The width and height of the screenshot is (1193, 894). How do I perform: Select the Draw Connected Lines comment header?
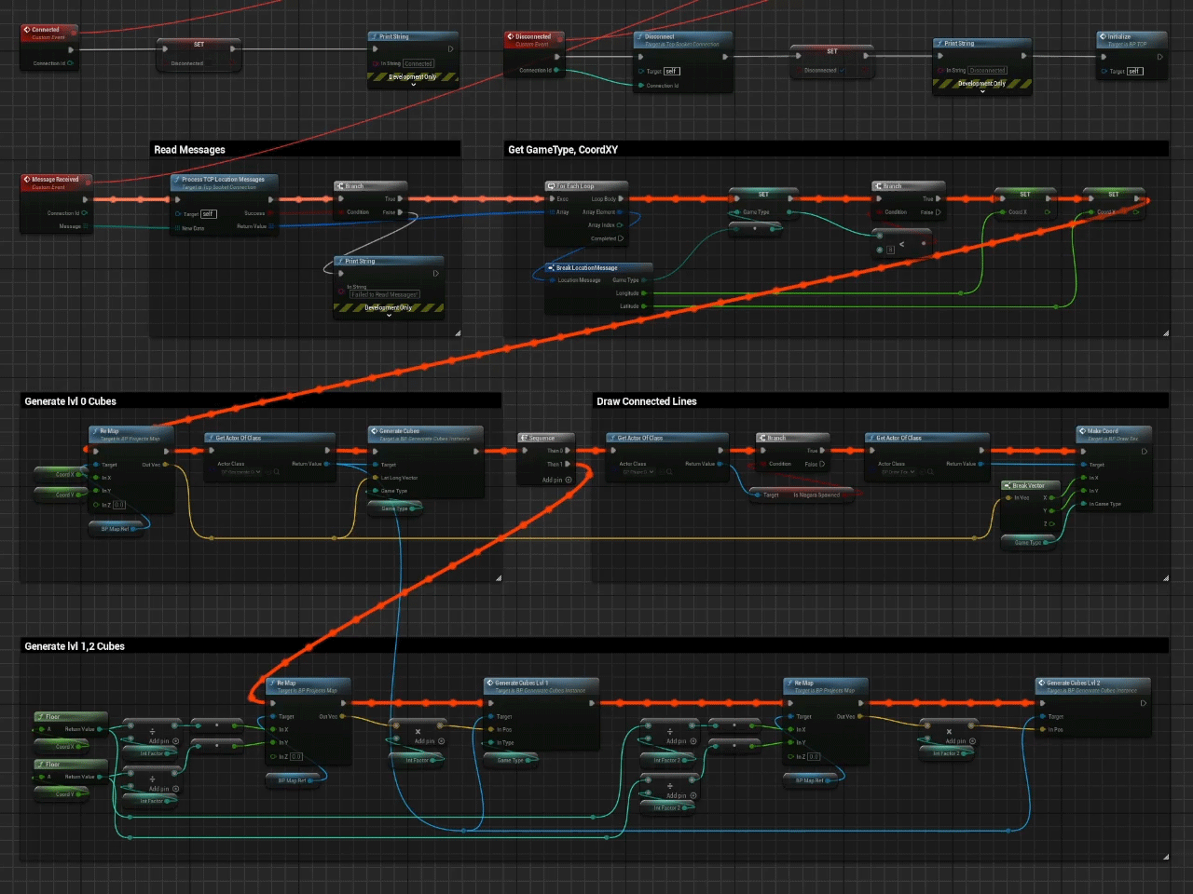(647, 401)
